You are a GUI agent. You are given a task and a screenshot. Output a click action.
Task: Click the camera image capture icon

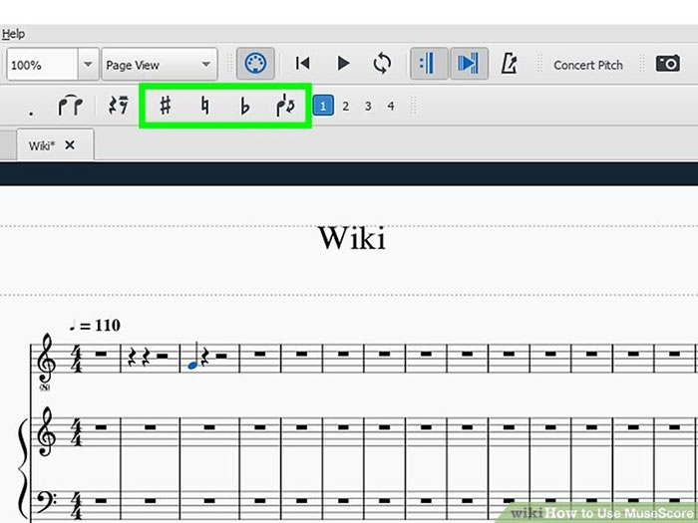pos(667,64)
